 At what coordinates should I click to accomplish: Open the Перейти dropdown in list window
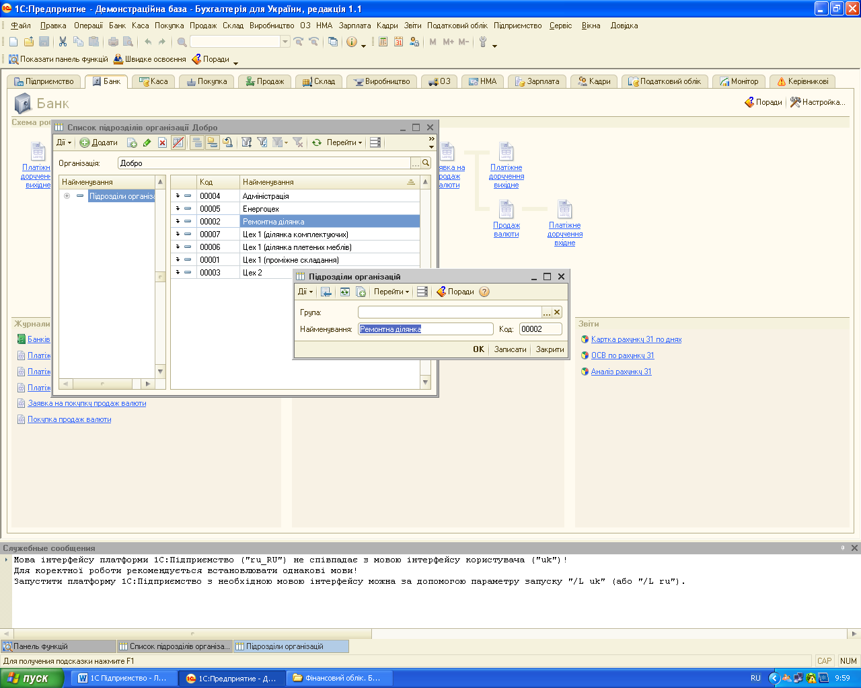344,142
